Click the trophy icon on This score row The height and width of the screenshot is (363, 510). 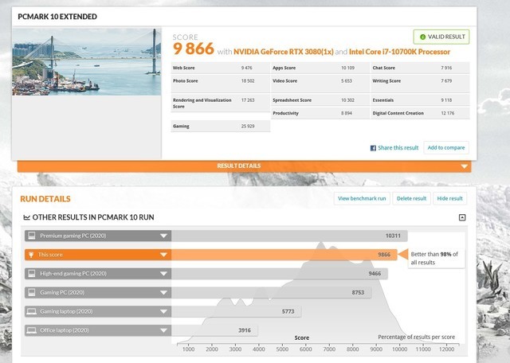click(x=31, y=255)
